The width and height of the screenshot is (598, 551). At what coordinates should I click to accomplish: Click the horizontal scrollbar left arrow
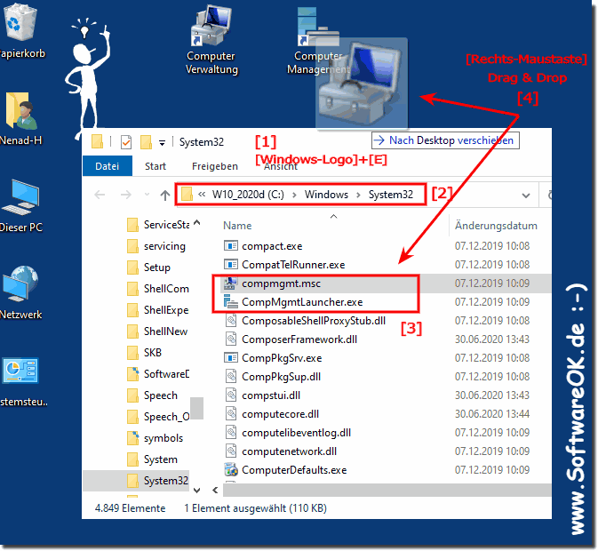(x=216, y=490)
